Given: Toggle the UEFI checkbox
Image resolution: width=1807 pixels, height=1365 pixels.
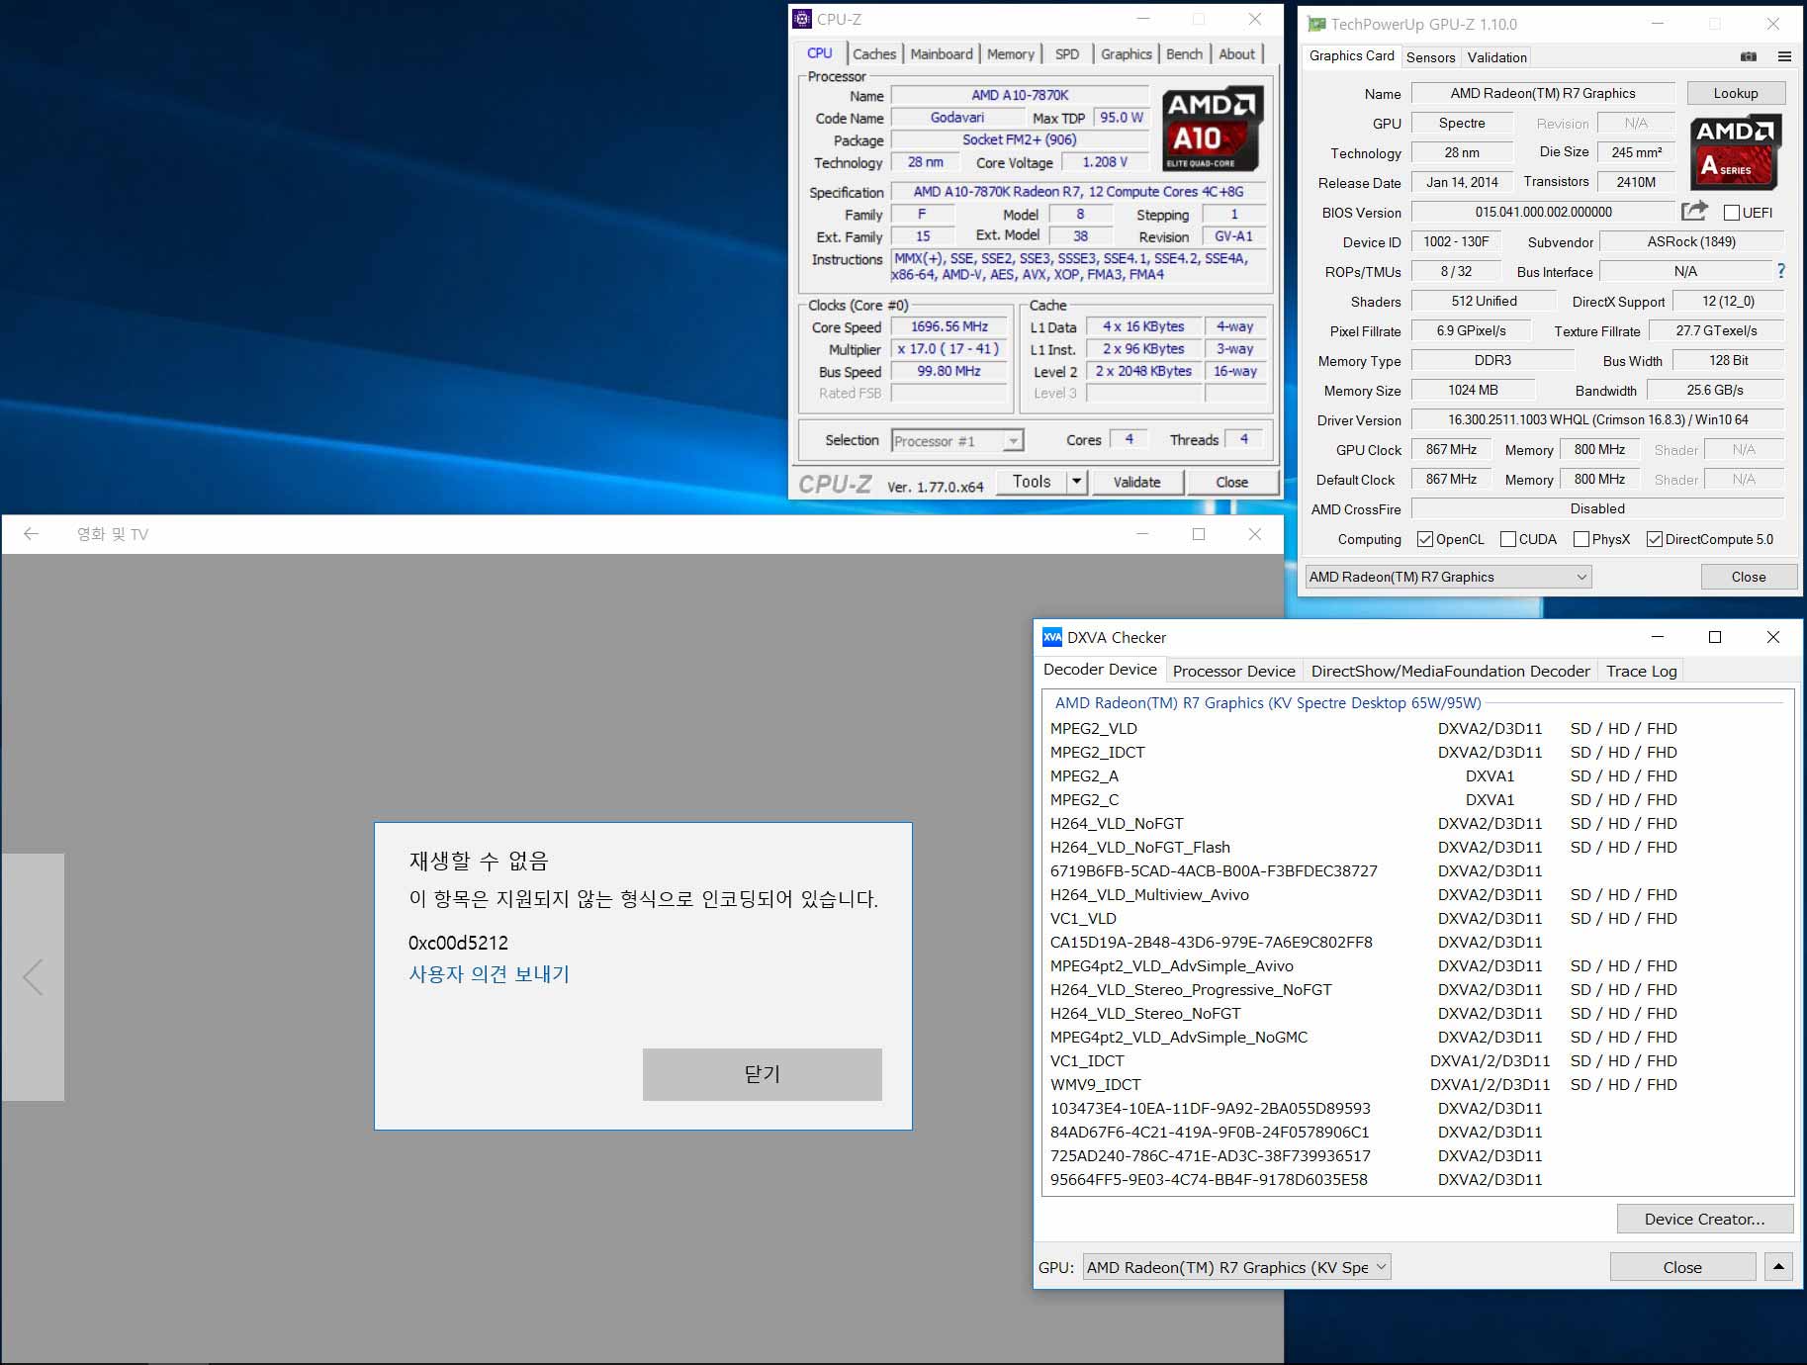Looking at the screenshot, I should [x=1731, y=213].
